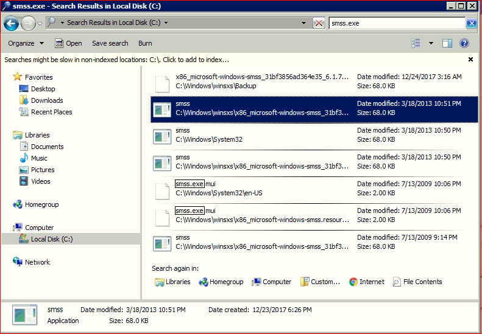Open the view options dropdown arrow
Viewport: 482px width, 334px height.
431,43
